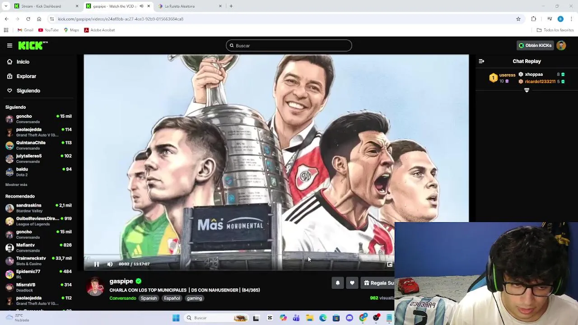Expand the chat leaderboard arrow
578x325 pixels.
(x=527, y=90)
